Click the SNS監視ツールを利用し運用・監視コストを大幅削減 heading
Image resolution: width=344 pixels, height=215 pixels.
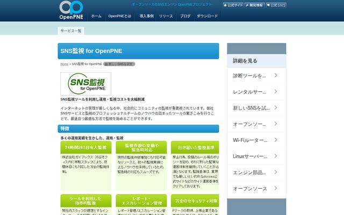point(103,99)
